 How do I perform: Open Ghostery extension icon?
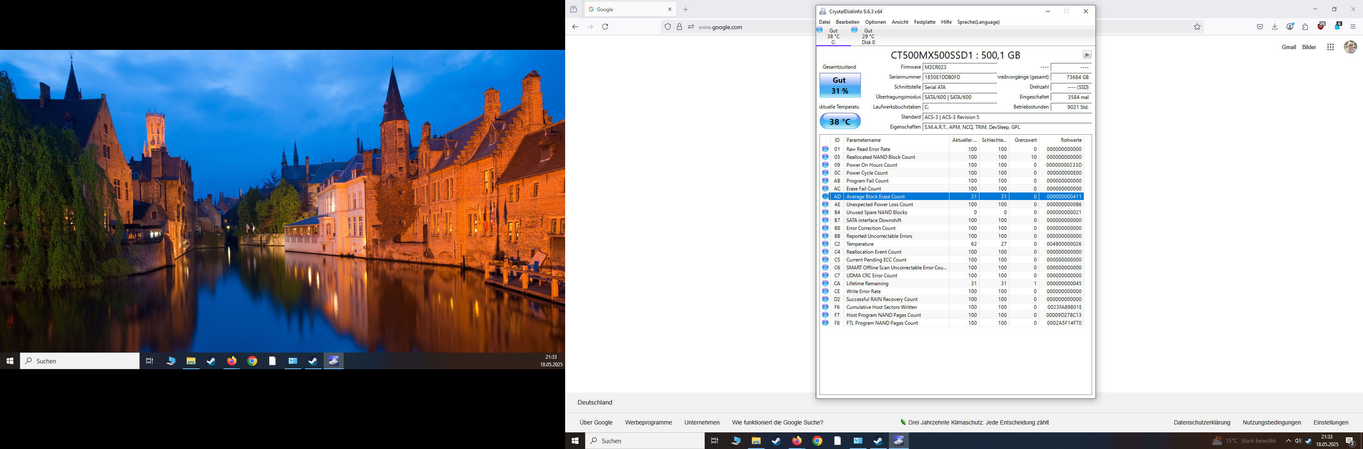coord(1338,27)
